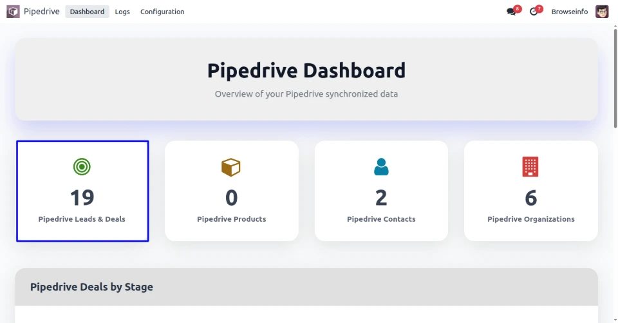Click the number 0 products count
The width and height of the screenshot is (618, 323).
pyautogui.click(x=231, y=197)
